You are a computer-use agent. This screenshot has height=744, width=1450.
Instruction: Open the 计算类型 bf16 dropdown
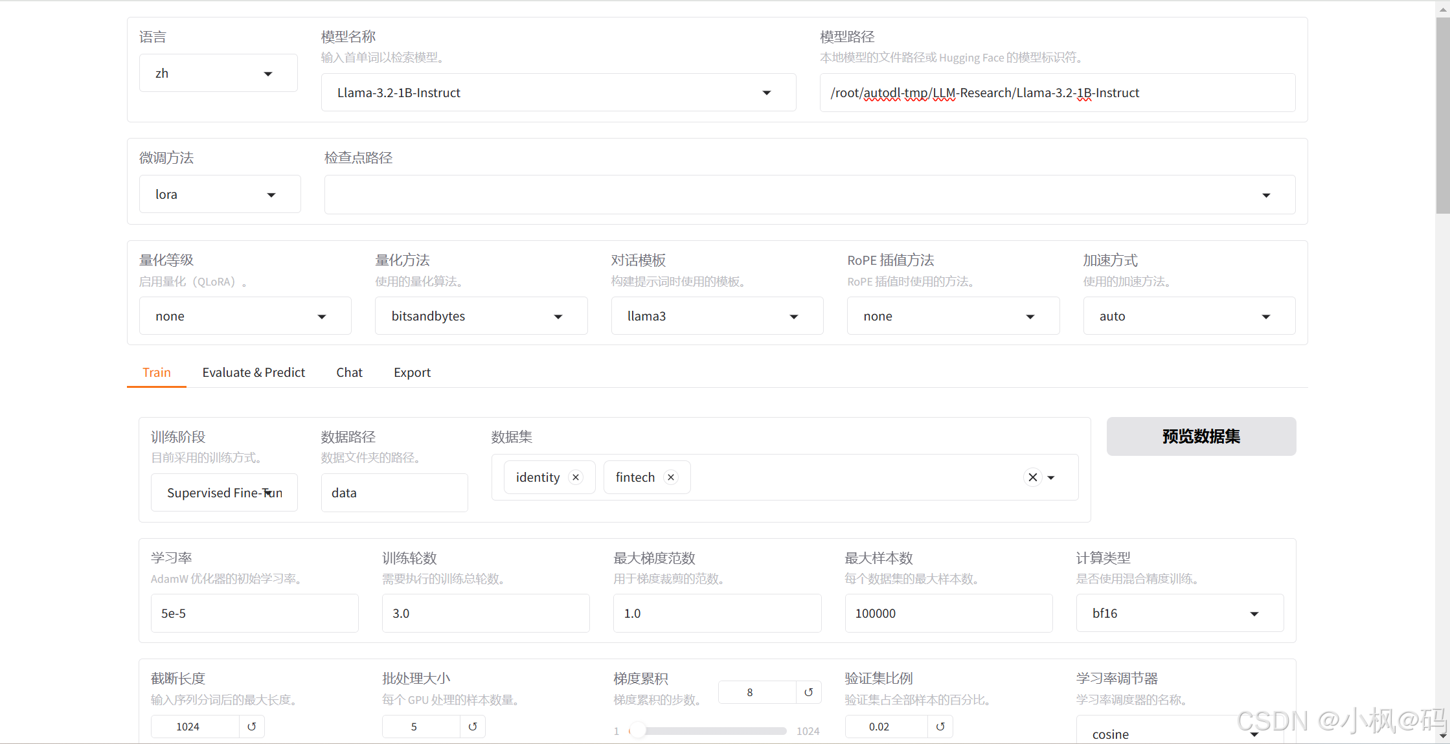[1180, 613]
